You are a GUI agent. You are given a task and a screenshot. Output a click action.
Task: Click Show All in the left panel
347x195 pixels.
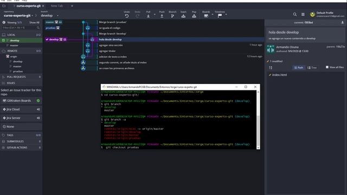(x=34, y=22)
